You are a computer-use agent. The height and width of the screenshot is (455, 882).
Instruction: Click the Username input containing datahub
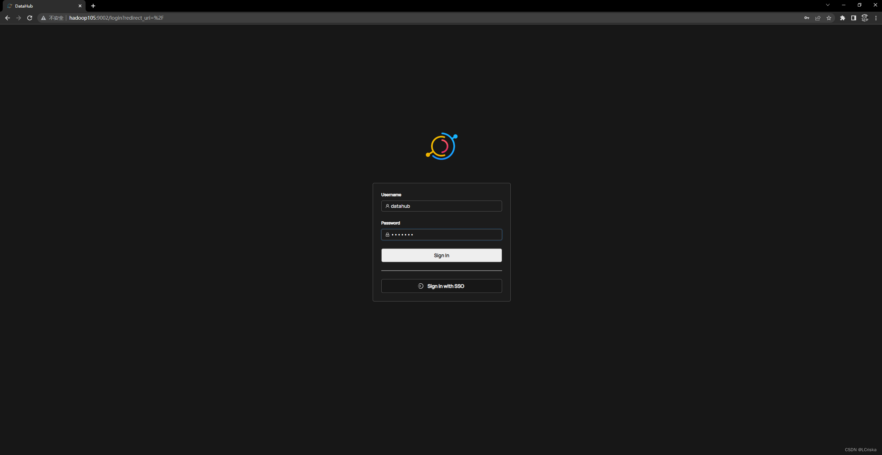[x=441, y=206]
